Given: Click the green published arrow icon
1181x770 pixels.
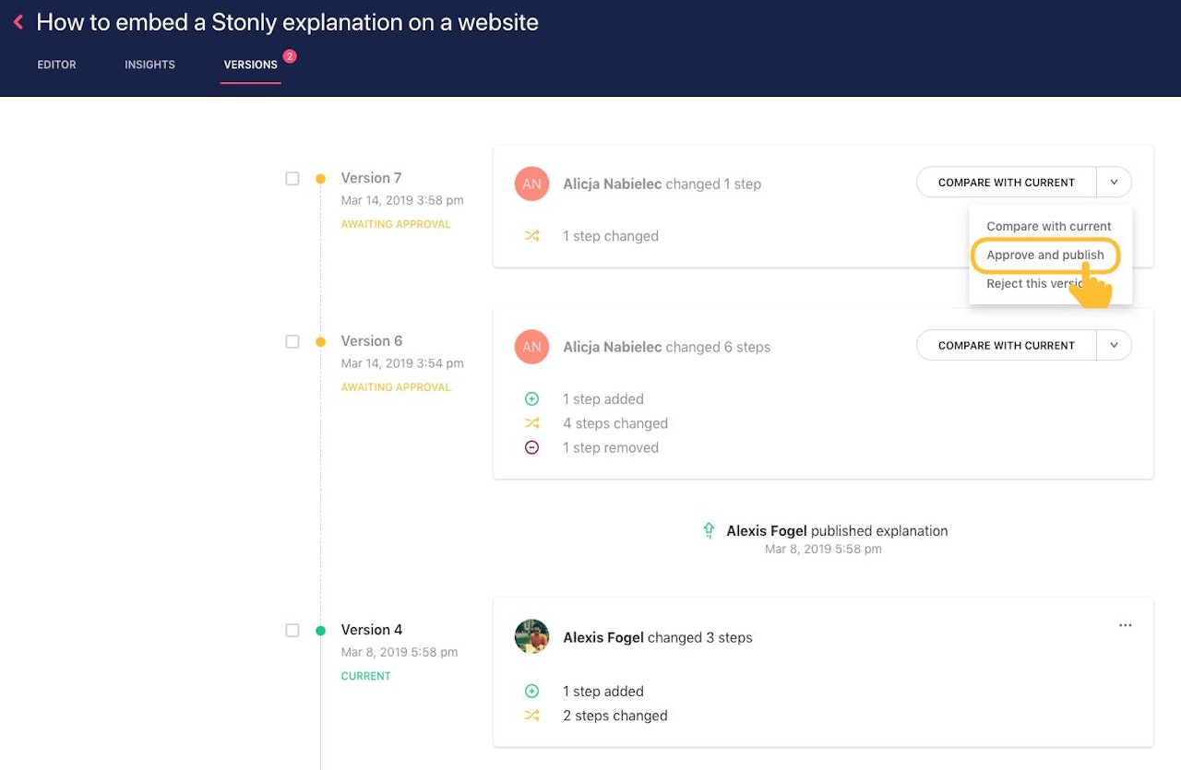Looking at the screenshot, I should 709,530.
